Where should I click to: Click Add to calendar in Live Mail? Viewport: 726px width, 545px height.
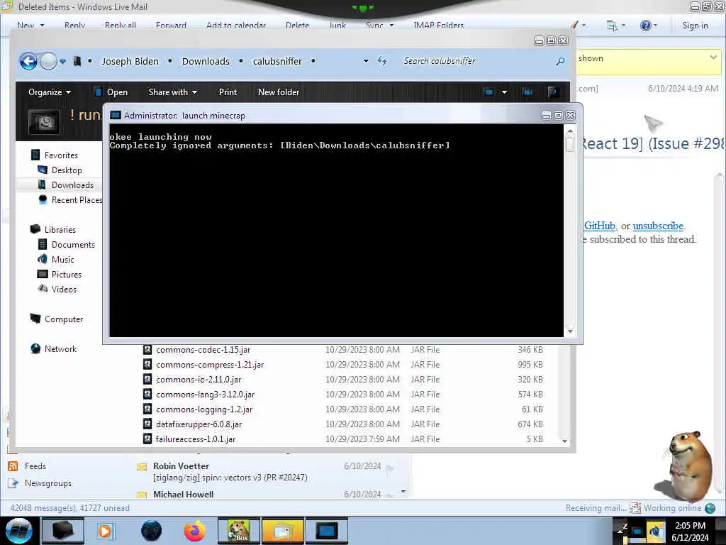(x=236, y=25)
